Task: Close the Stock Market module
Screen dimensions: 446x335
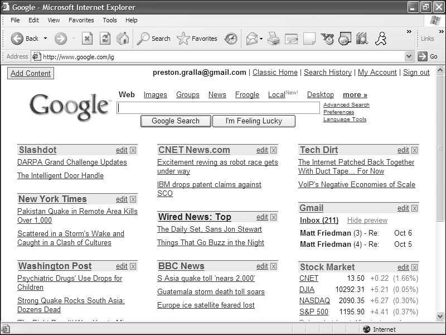Action: 414,267
